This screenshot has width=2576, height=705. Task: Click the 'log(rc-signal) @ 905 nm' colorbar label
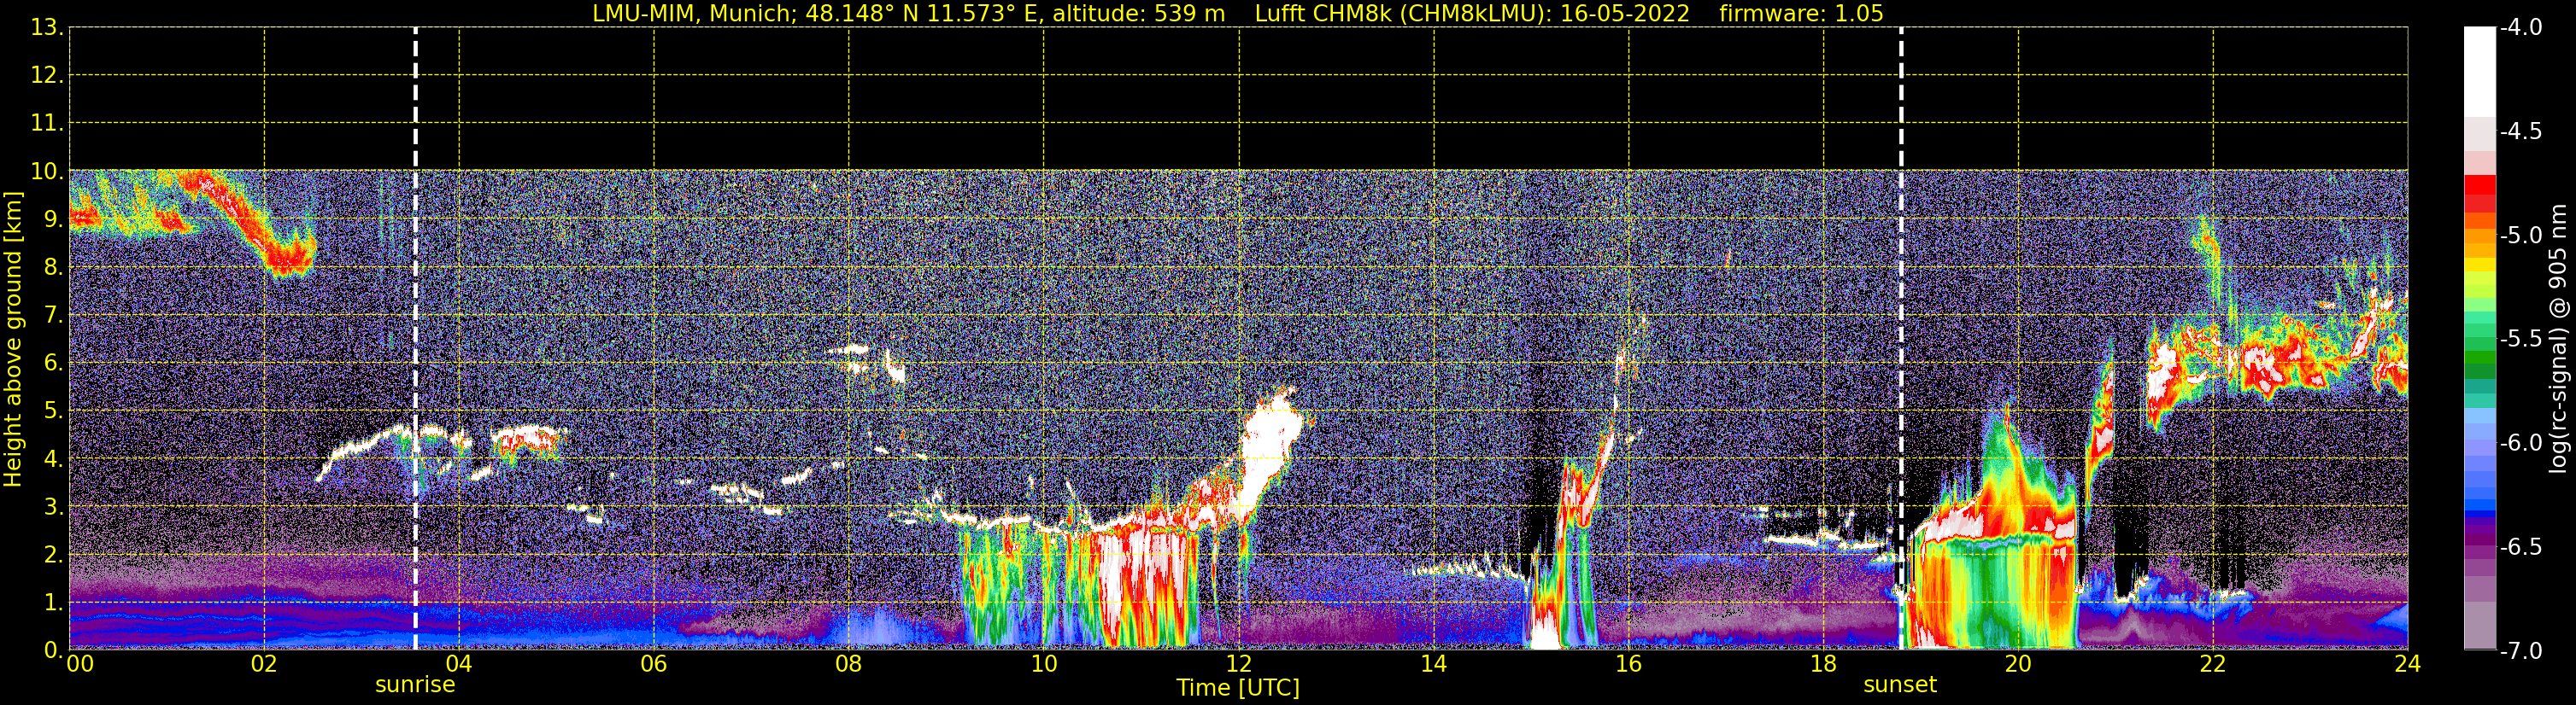(2559, 339)
